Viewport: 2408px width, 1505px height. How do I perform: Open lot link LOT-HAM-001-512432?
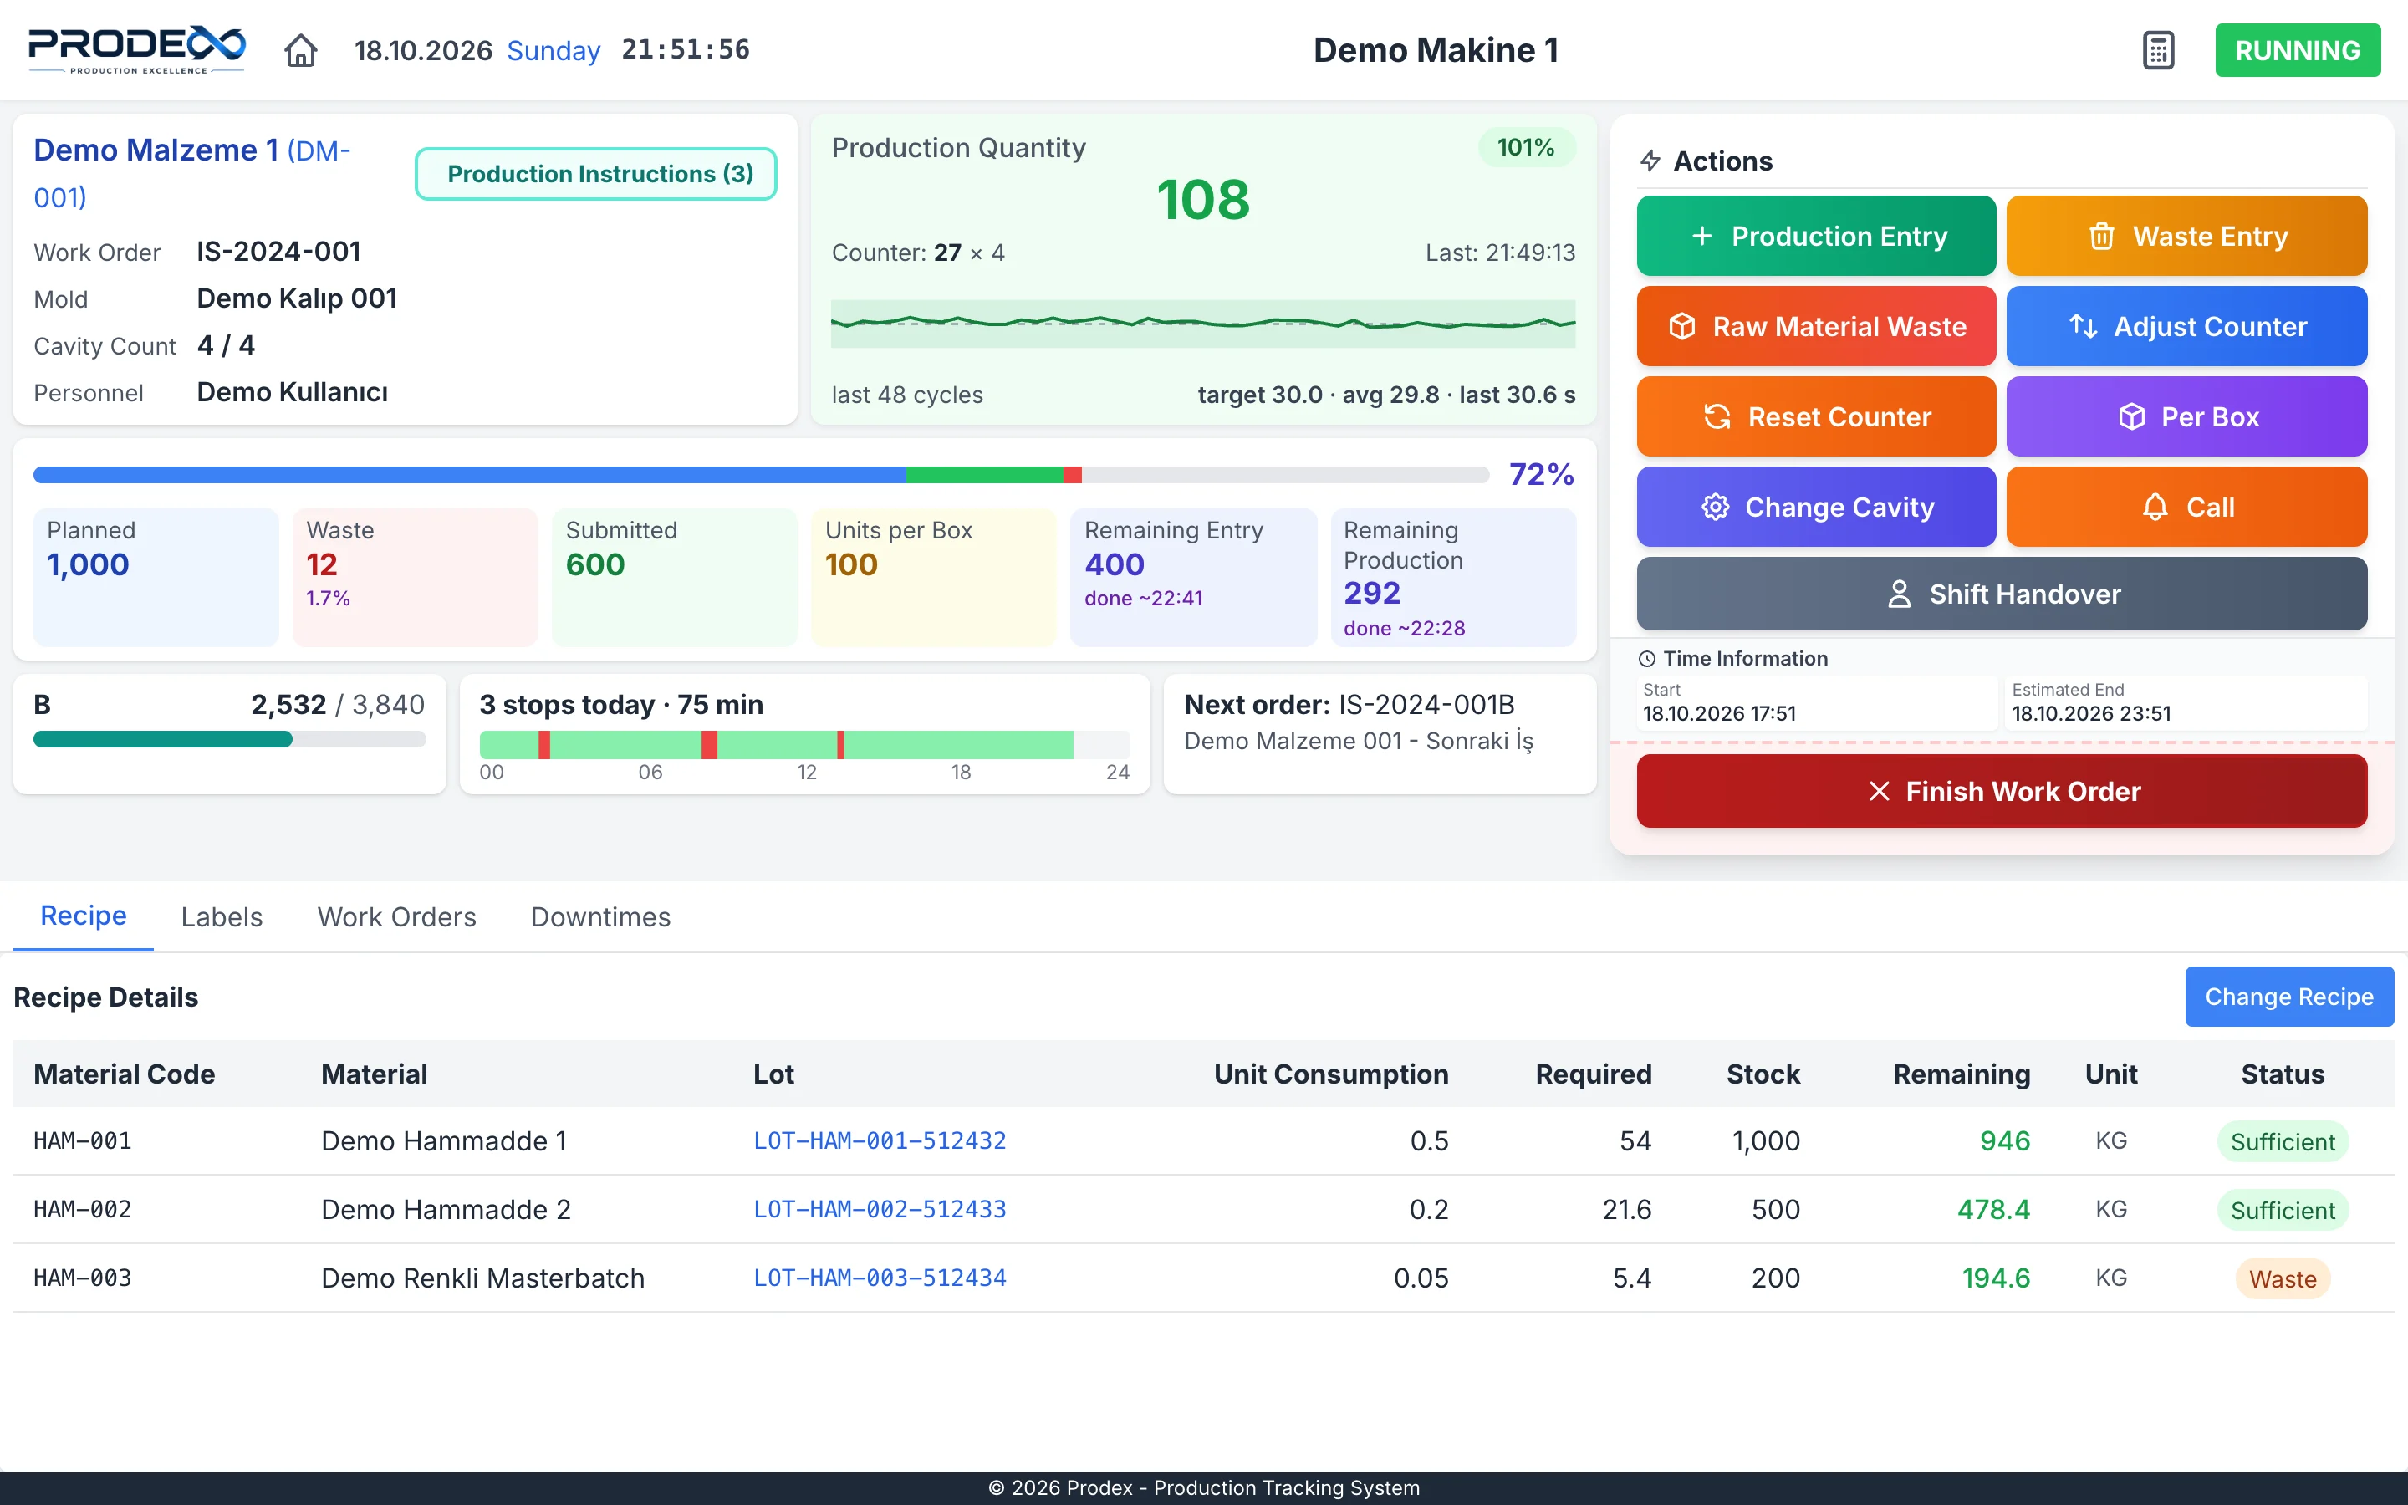tap(880, 1140)
